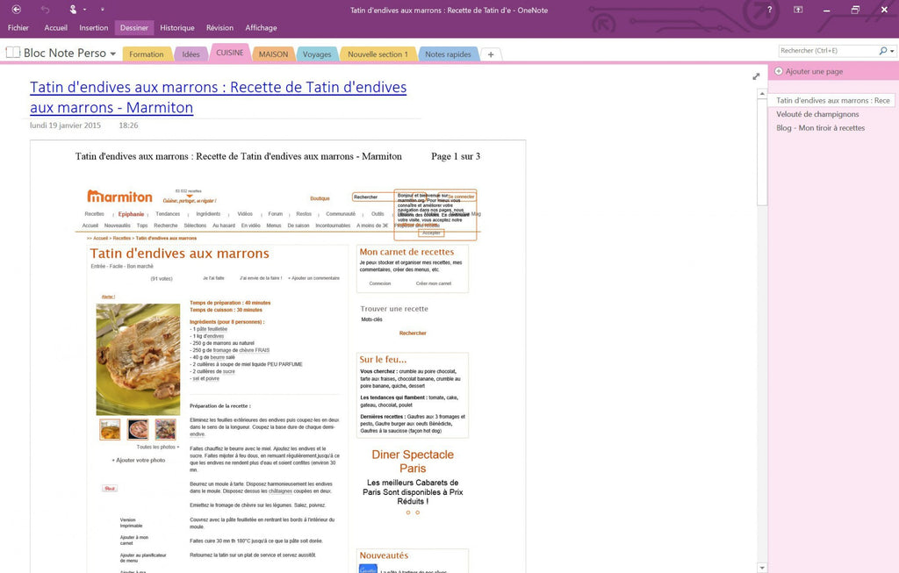Image resolution: width=899 pixels, height=573 pixels.
Task: Open the Historique ribbon tab
Action: (x=177, y=27)
